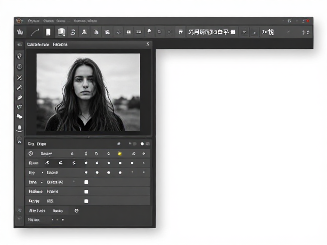The image size is (327, 245).
Task: Select the pencil tool in left sidebar
Action: click(19, 87)
